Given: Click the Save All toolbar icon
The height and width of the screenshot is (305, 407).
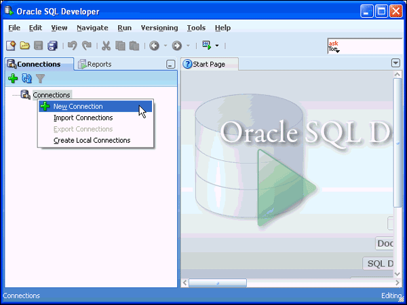Looking at the screenshot, I should tap(52, 46).
